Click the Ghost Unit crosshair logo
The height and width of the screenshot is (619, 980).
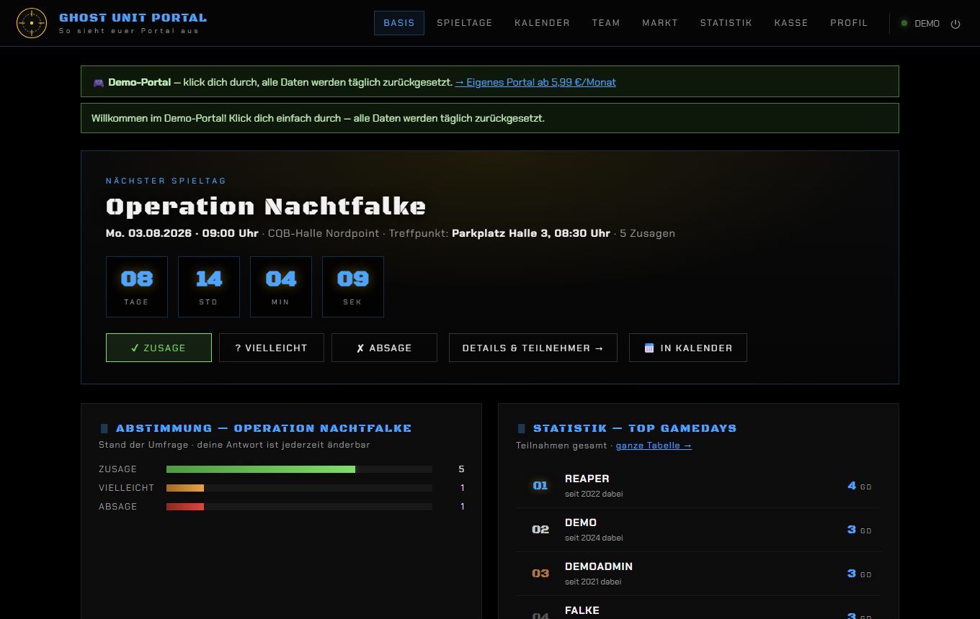[31, 23]
